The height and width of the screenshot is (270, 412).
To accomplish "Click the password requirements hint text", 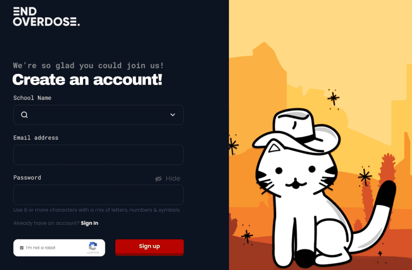I will coord(96,210).
